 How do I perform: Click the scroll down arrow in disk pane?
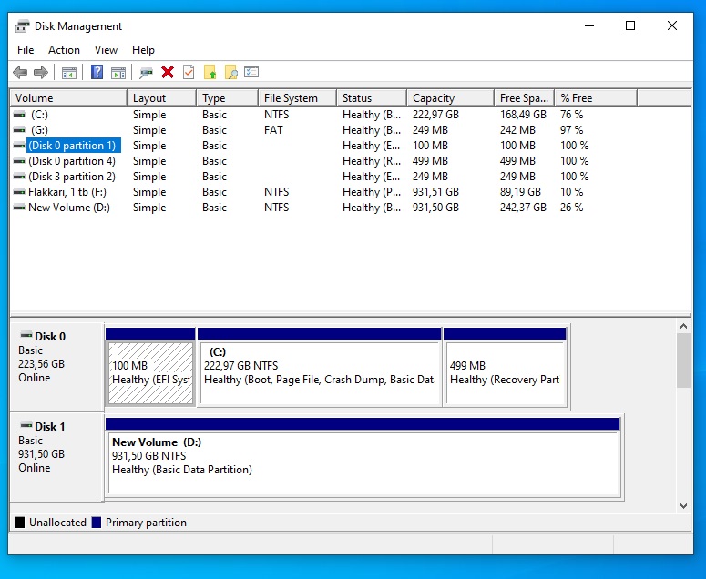[x=683, y=505]
